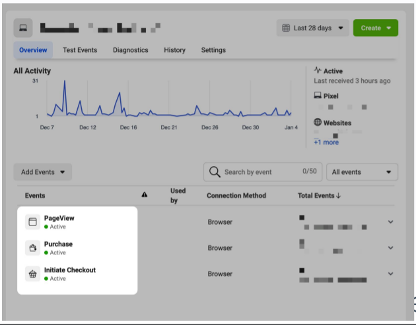Click Browser in the Purchase row
Screen dimensions: 416x325
point(220,248)
